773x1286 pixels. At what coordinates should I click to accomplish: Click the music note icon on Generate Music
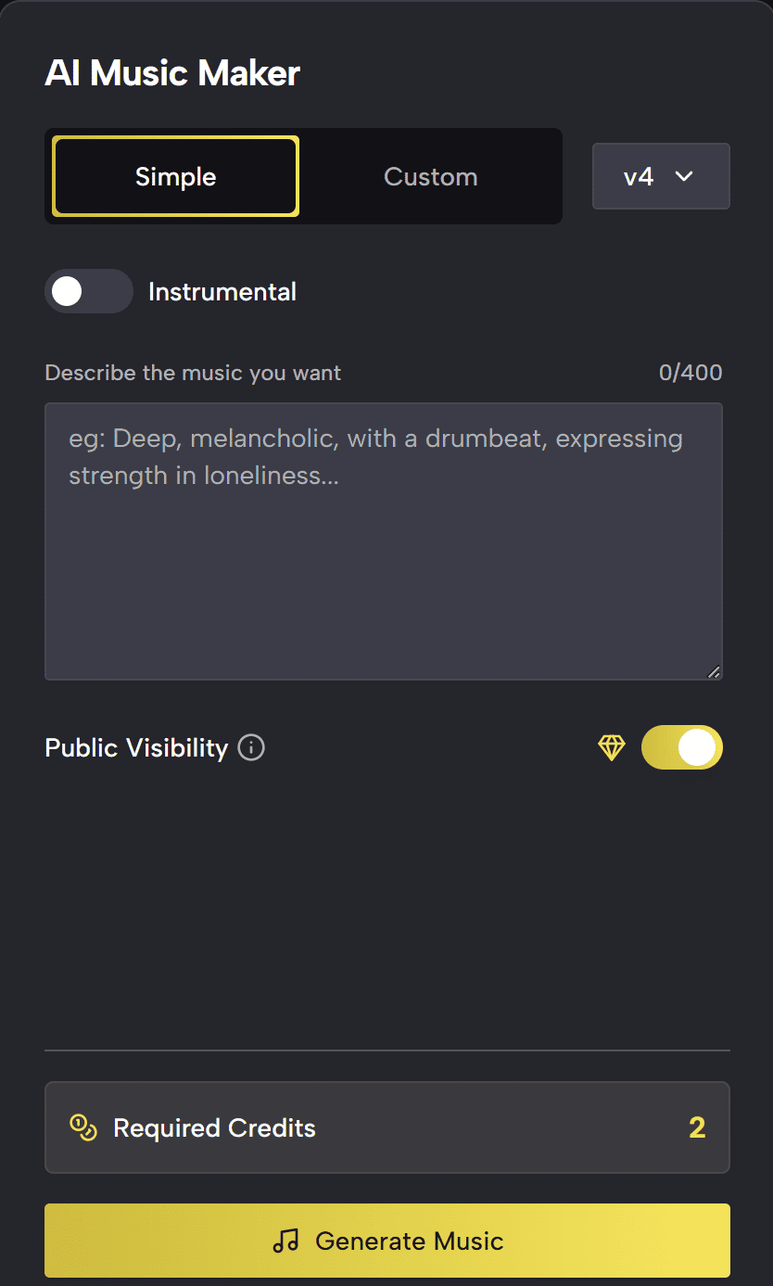coord(285,1241)
